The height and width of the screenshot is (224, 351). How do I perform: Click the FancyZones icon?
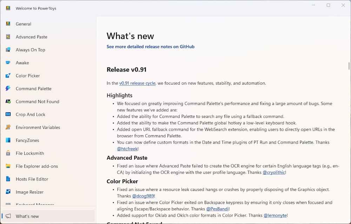8,140
